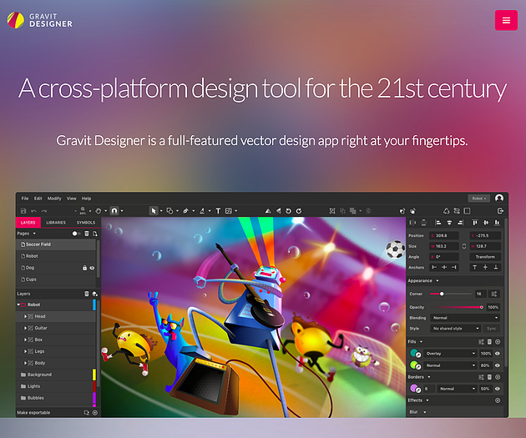Open the pink hamburger menu button
This screenshot has width=526, height=438.
click(x=506, y=21)
